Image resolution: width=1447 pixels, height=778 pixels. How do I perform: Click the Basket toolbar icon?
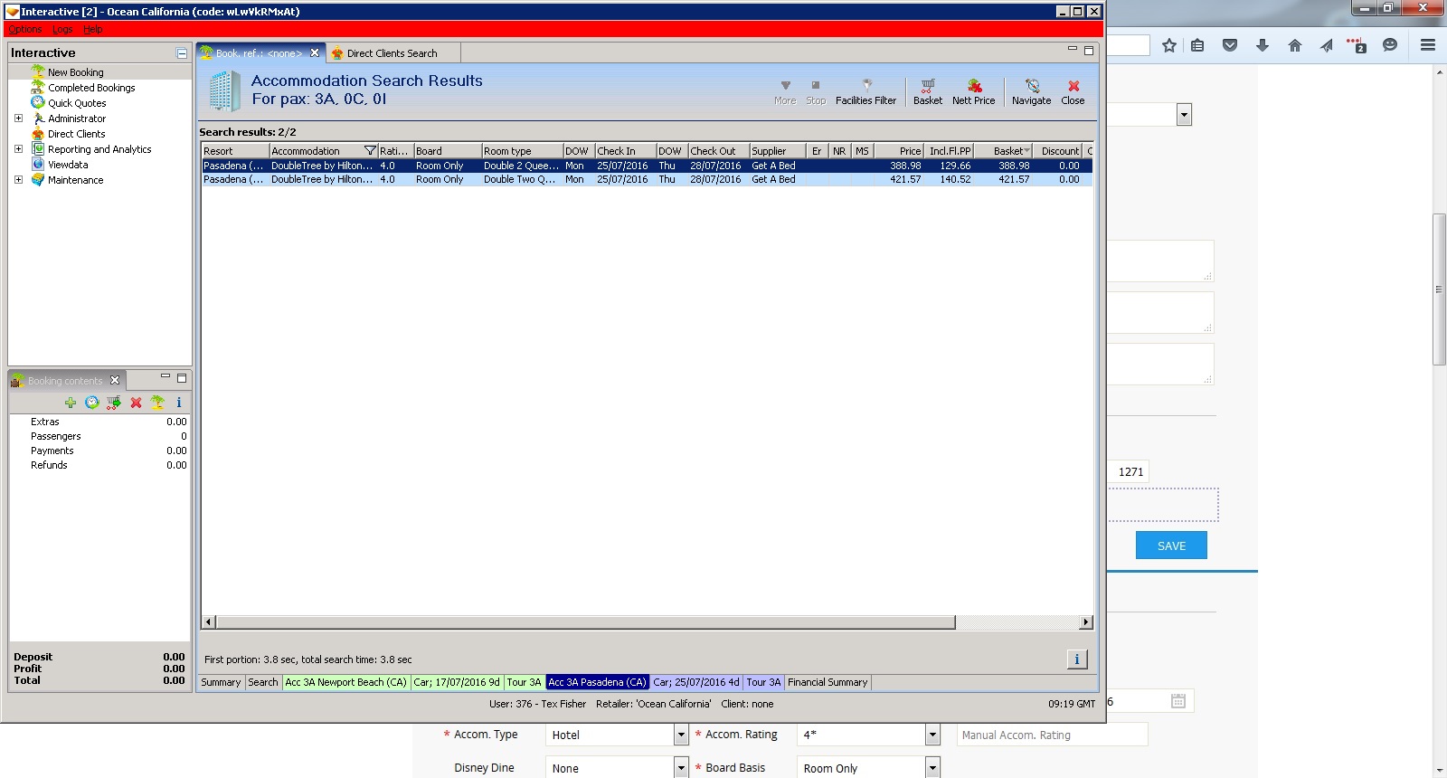927,91
